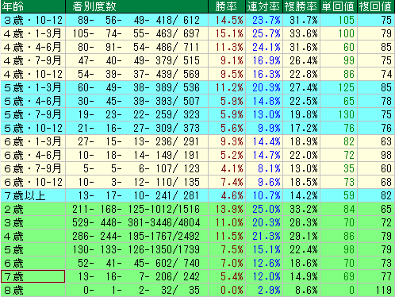Click the 529- 448- 381-3446/4804 record cell
The width and height of the screenshot is (395, 297).
point(136,222)
